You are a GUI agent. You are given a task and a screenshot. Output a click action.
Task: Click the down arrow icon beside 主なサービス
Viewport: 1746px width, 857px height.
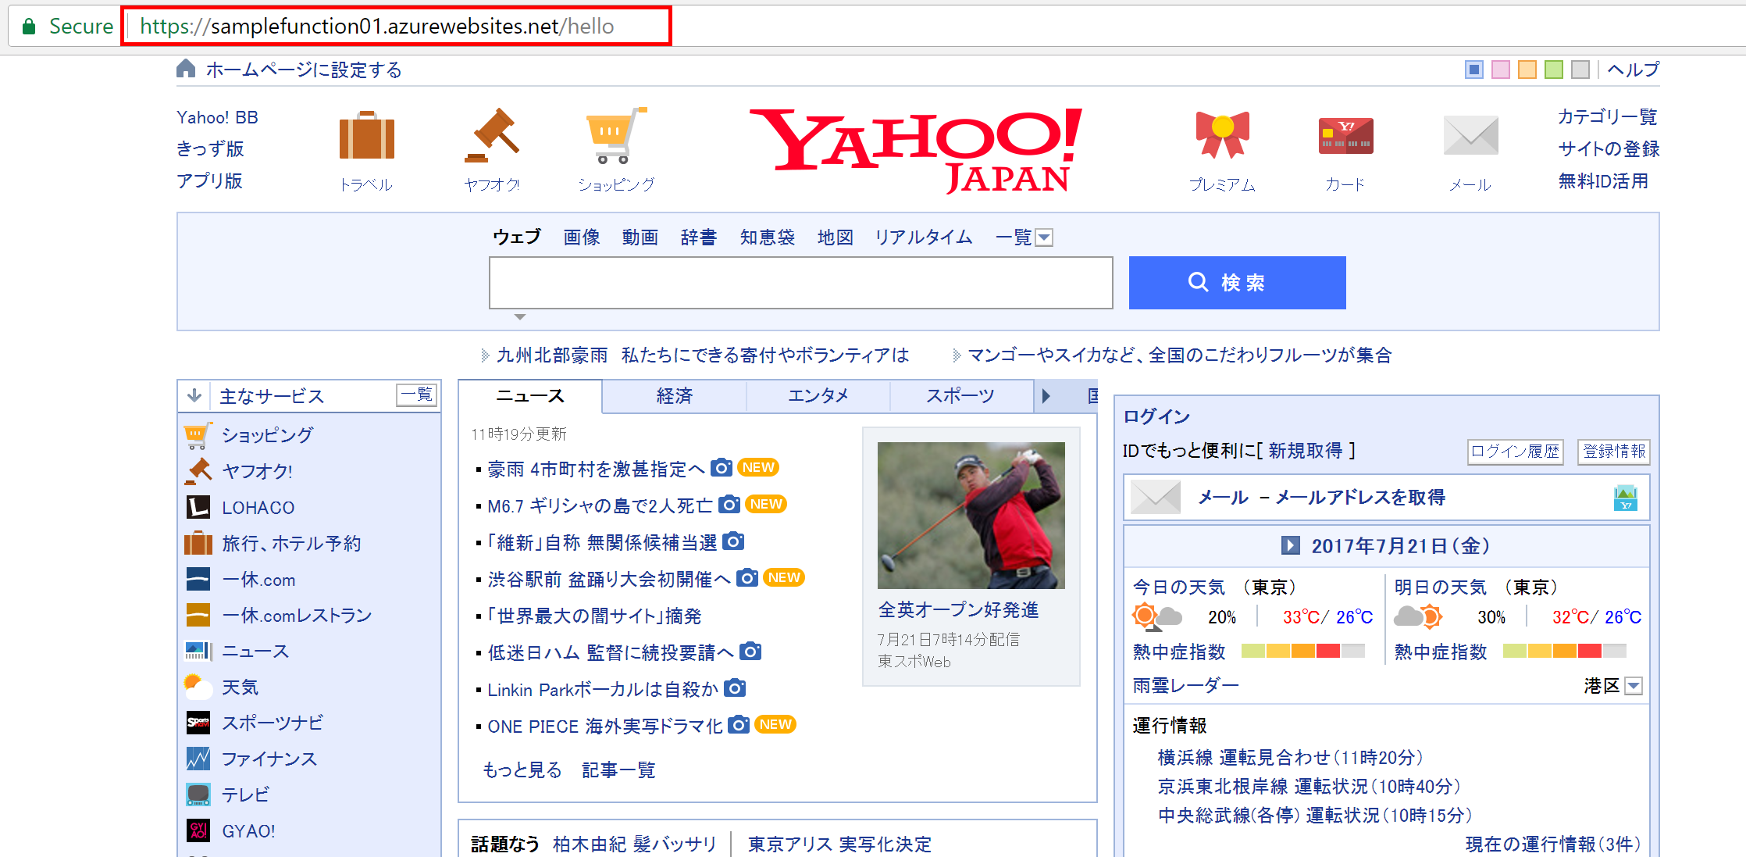194,395
